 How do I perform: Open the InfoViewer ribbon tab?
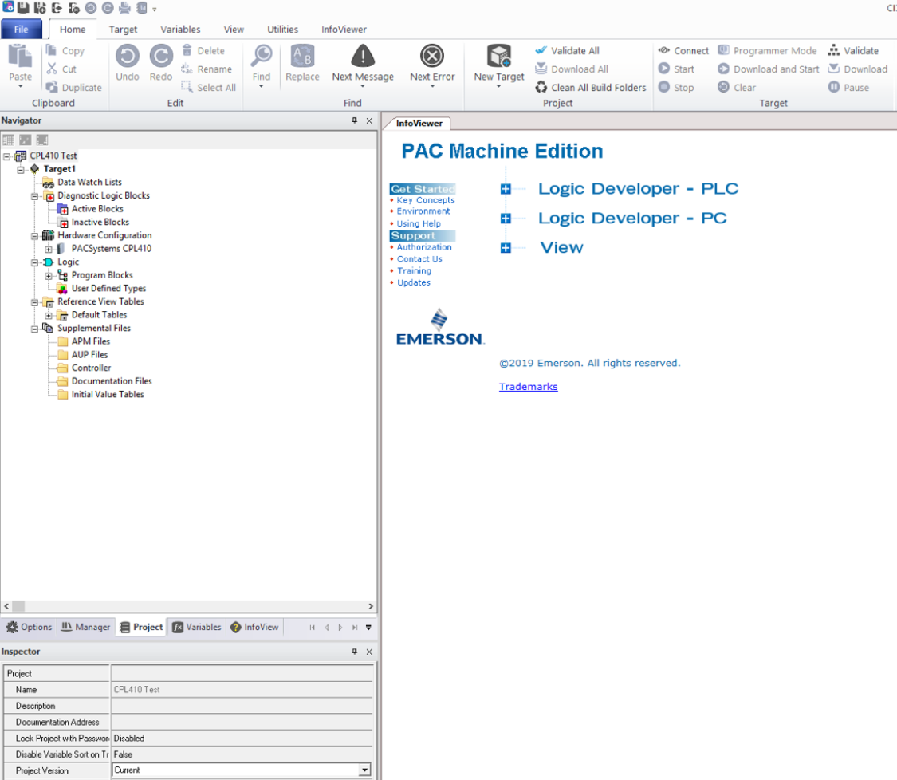[x=344, y=30]
